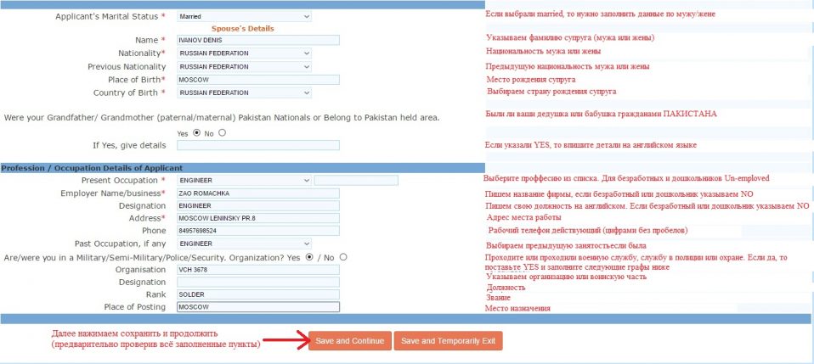
Task: Click the Past Occupation, if any label
Action: coord(120,244)
